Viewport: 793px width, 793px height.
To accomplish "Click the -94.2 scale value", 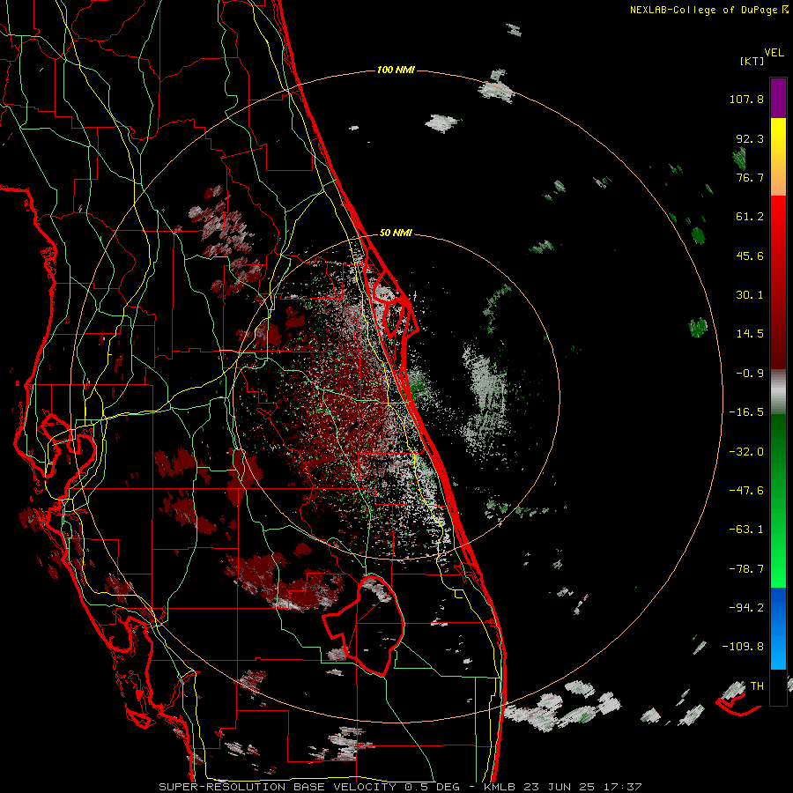I will (746, 607).
